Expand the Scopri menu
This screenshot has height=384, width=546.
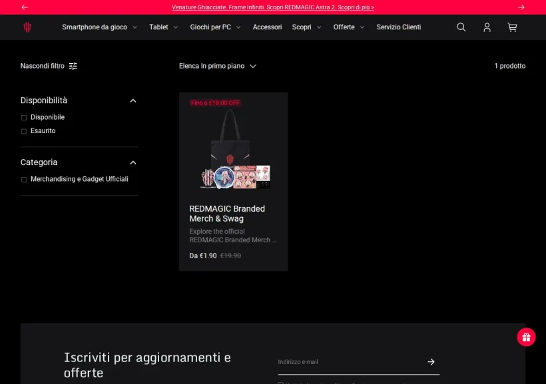pyautogui.click(x=306, y=27)
